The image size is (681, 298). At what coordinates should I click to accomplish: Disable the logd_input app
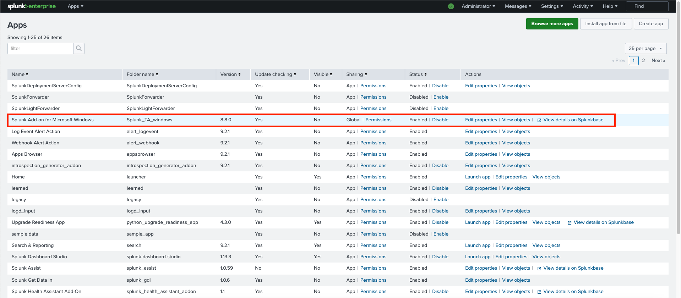(440, 211)
